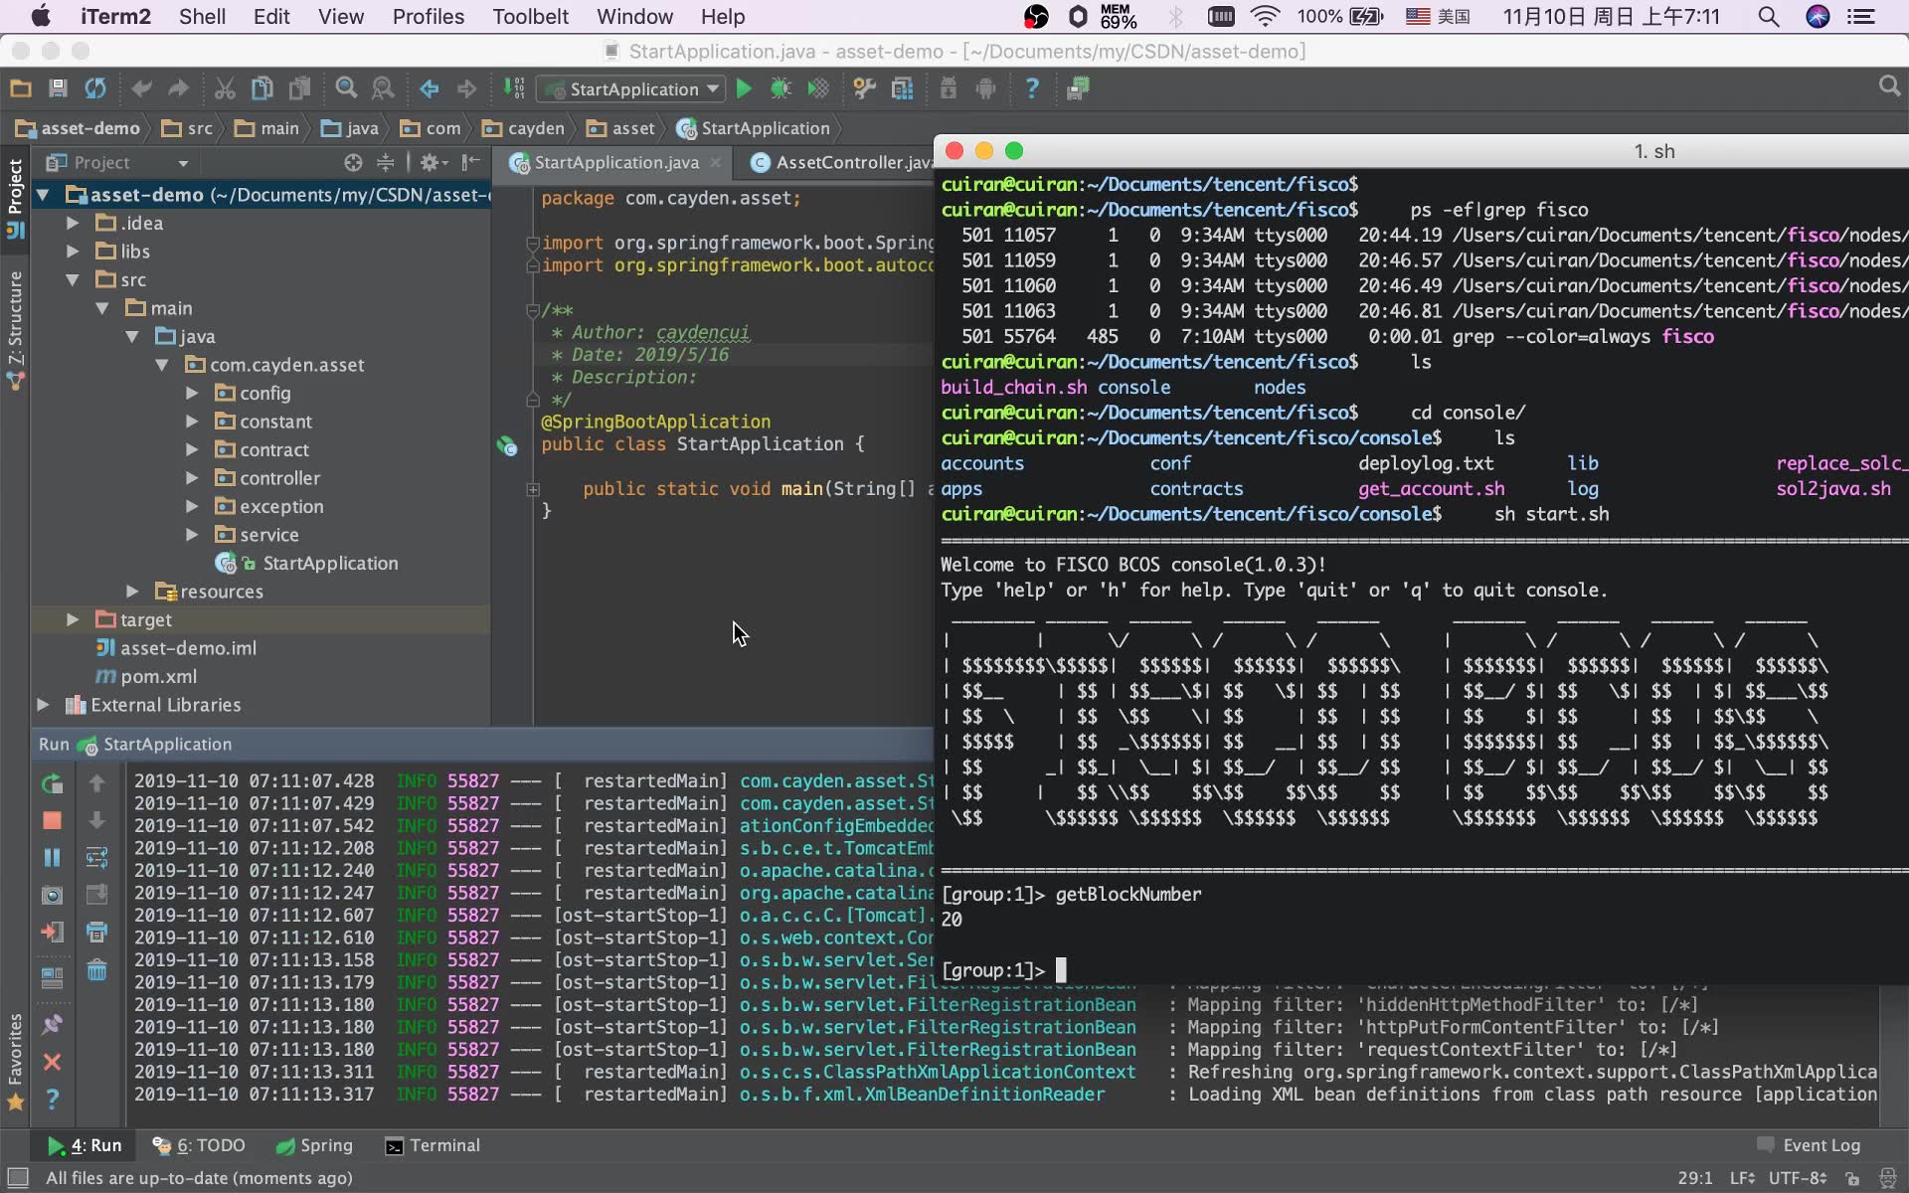Viewport: 1909px width, 1193px height.
Task: Rerun StartApplication from the Run panel
Action: tap(52, 783)
